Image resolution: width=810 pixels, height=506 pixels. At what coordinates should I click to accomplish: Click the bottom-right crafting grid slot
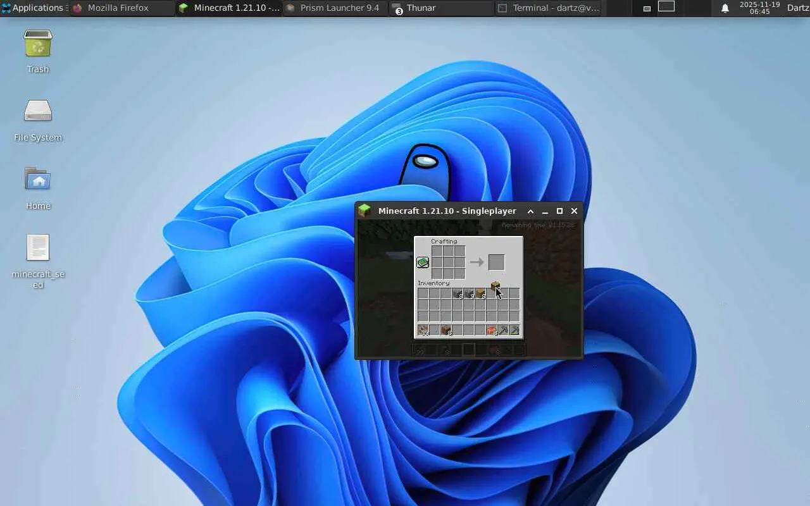point(459,274)
